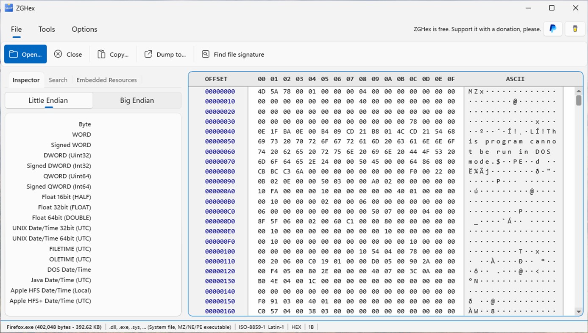Click the hex view vertical scrollbar thumb
588x333 pixels.
tap(579, 100)
